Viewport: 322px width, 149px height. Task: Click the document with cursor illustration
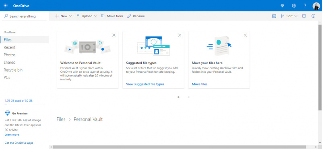(x=219, y=46)
